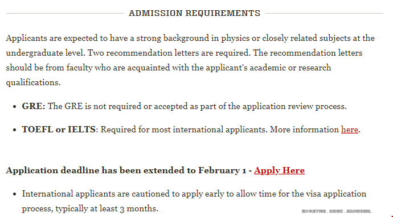Click the bold 'GRE:' label

coord(34,106)
